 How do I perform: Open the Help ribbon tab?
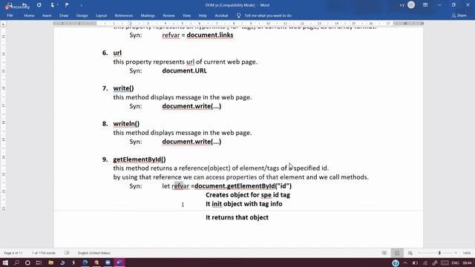203,16
